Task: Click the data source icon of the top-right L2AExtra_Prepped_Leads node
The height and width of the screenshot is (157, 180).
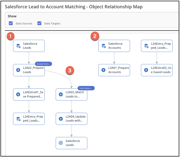Action: pyautogui.click(x=146, y=46)
